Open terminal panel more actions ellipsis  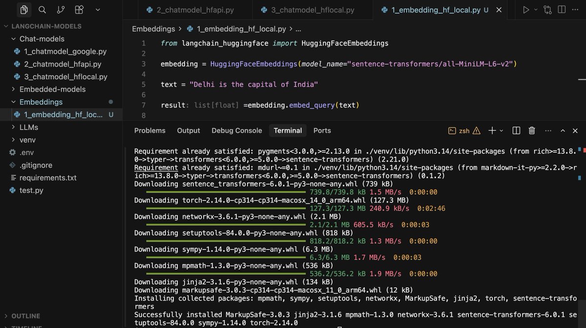(547, 131)
